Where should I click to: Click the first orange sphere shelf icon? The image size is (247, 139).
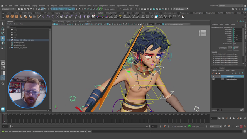tap(8, 16)
